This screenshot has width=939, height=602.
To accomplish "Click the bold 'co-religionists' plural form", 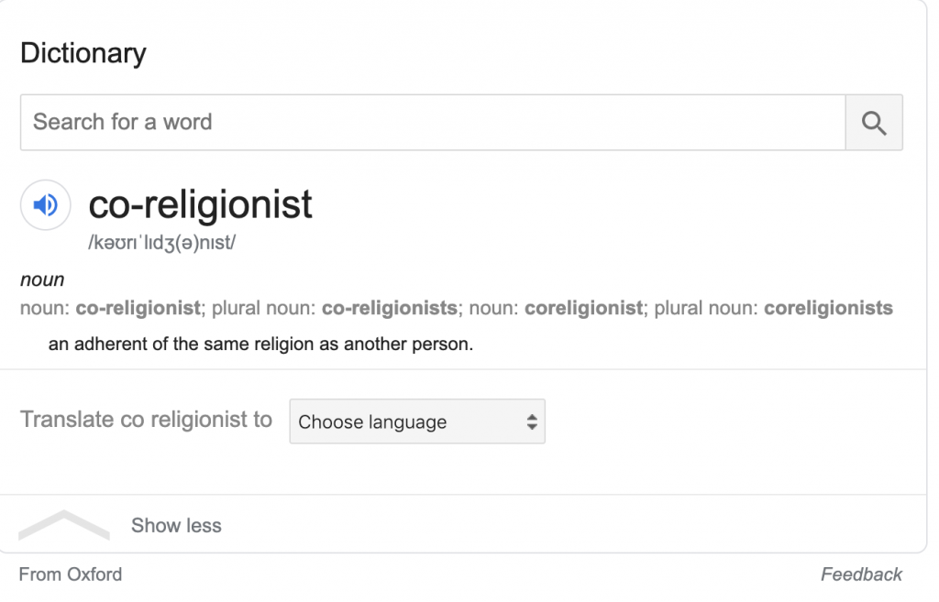I will (x=390, y=309).
